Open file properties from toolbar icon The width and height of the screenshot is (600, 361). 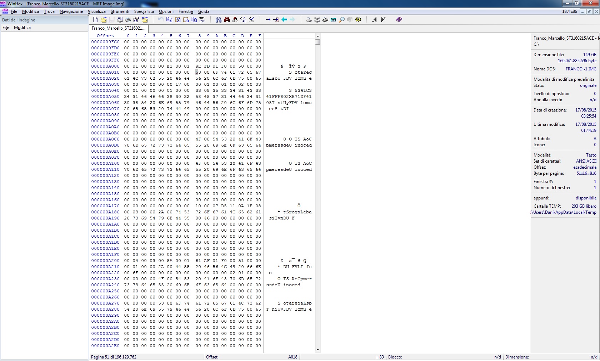(136, 20)
